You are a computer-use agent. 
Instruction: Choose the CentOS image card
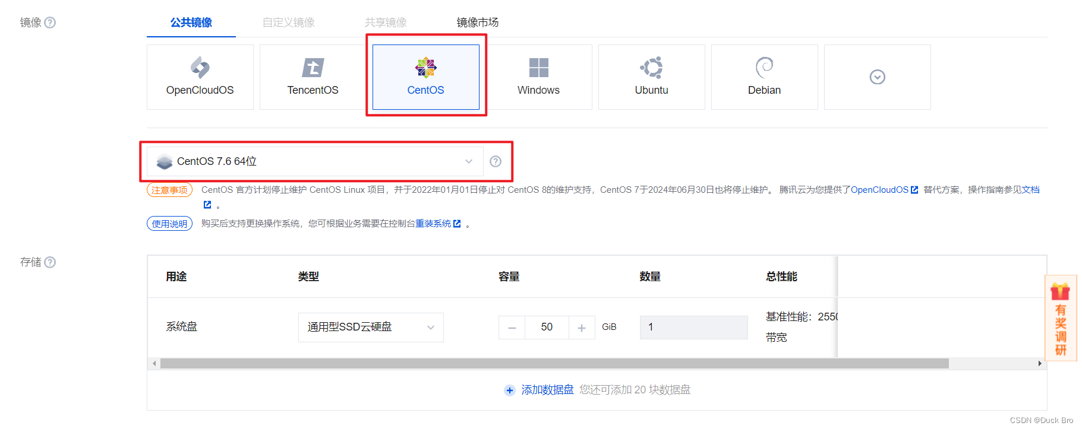426,77
